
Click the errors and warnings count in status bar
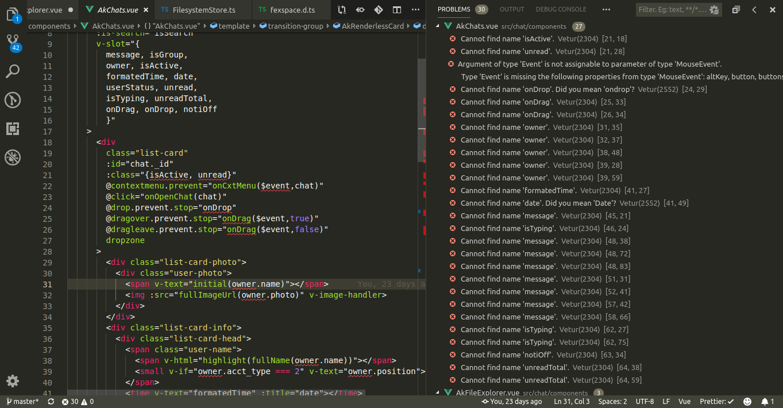point(78,402)
